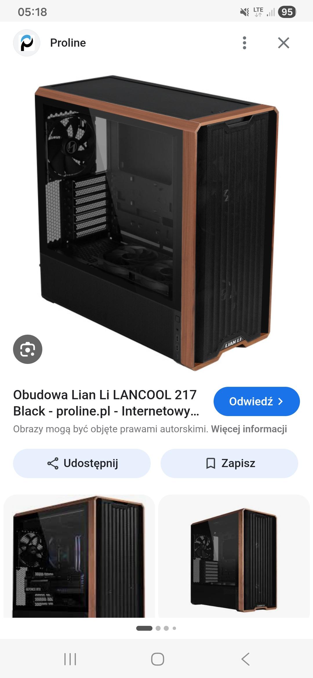This screenshot has width=313, height=678.
Task: Open the left related case thumbnail
Action: 79,556
